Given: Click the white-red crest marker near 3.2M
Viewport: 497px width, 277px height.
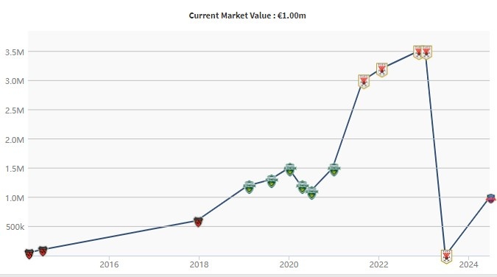Looking at the screenshot, I should pos(382,70).
